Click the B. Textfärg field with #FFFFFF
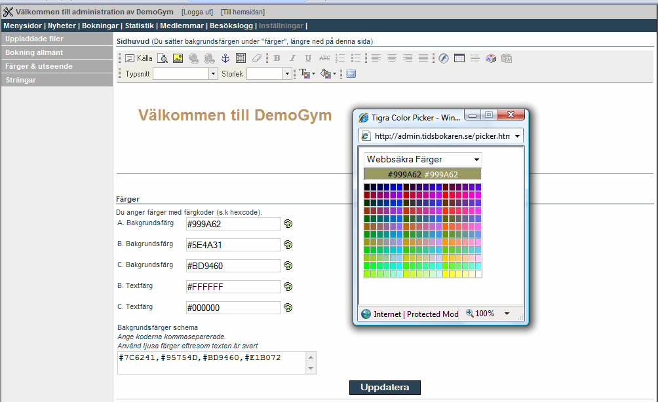The image size is (658, 402). pos(233,287)
